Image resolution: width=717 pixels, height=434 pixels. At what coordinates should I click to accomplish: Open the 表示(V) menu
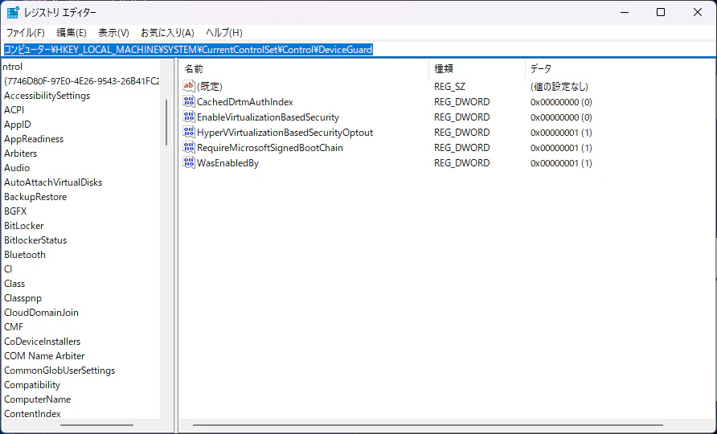tap(113, 33)
